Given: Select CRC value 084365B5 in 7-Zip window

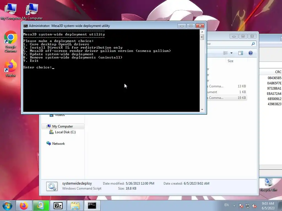Looking at the screenshot, I should (274, 78).
